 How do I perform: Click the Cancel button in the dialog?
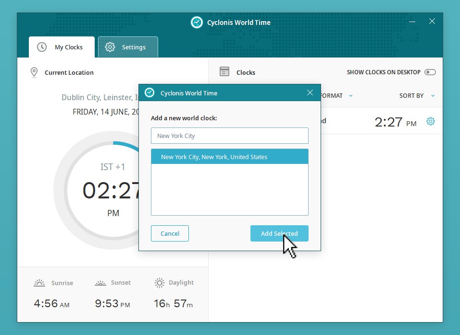(x=170, y=233)
